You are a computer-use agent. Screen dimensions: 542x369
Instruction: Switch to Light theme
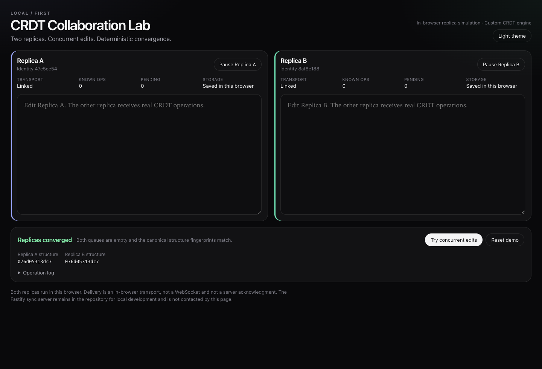pos(512,36)
